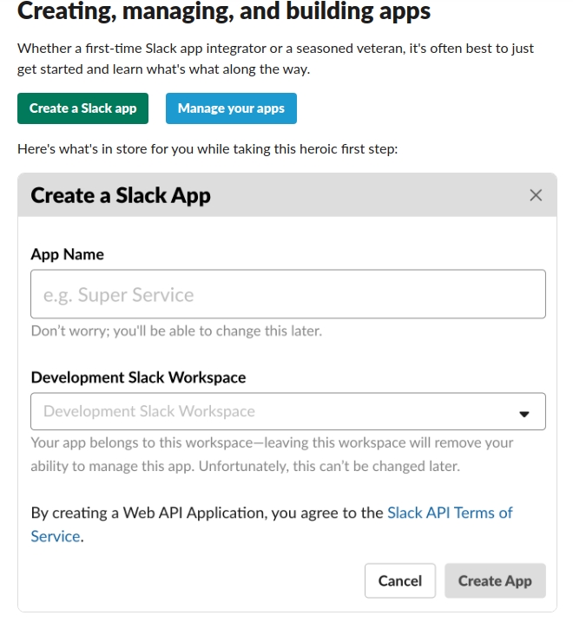Click the Create App button
The image size is (573, 622).
click(x=495, y=580)
